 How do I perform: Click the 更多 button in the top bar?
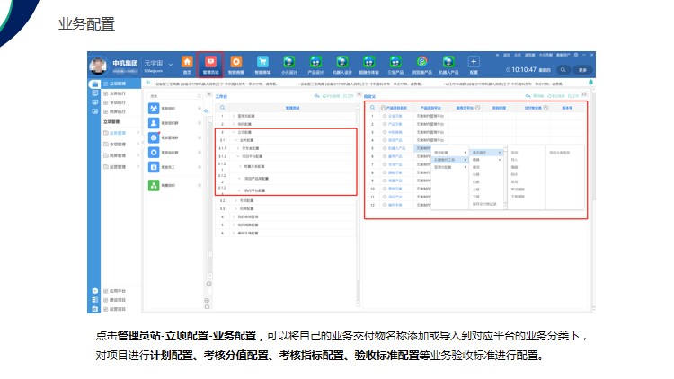coord(582,70)
